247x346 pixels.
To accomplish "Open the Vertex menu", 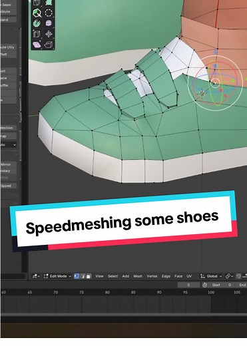I will pyautogui.click(x=152, y=276).
